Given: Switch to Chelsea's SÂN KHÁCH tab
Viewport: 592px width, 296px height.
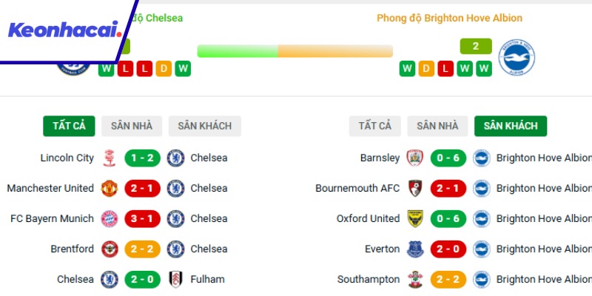Looking at the screenshot, I should (x=204, y=126).
